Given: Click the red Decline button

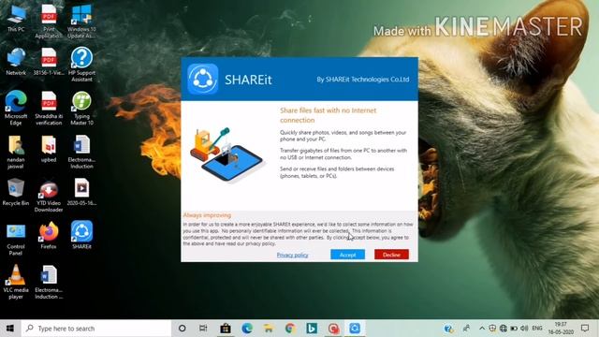Looking at the screenshot, I should [391, 255].
